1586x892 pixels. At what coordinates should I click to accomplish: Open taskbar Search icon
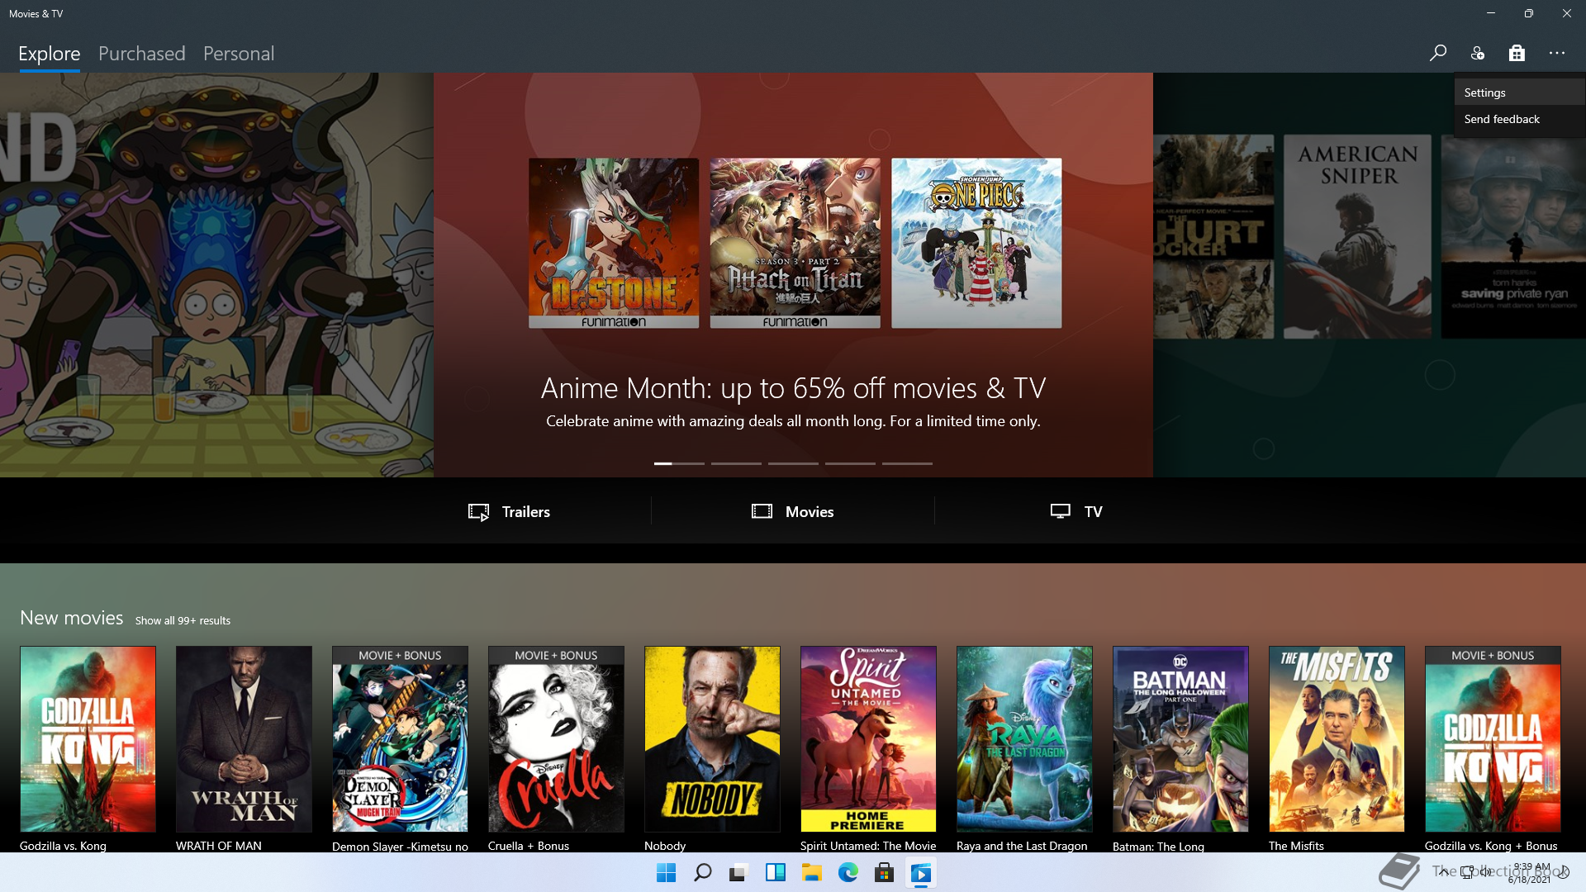click(x=703, y=873)
